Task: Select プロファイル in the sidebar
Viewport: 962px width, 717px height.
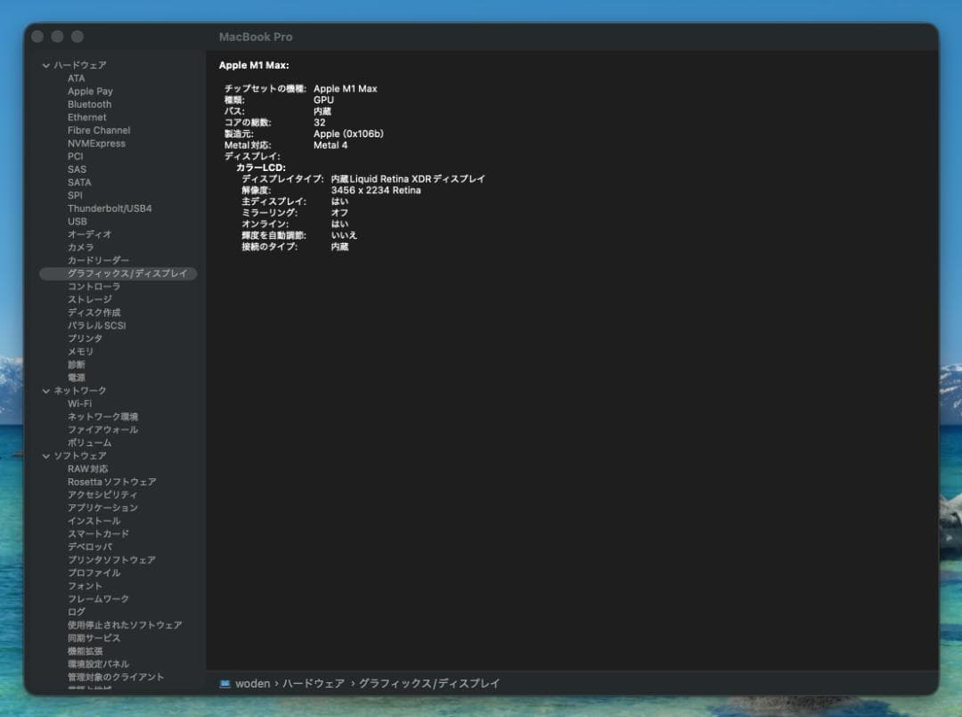Action: coord(94,573)
